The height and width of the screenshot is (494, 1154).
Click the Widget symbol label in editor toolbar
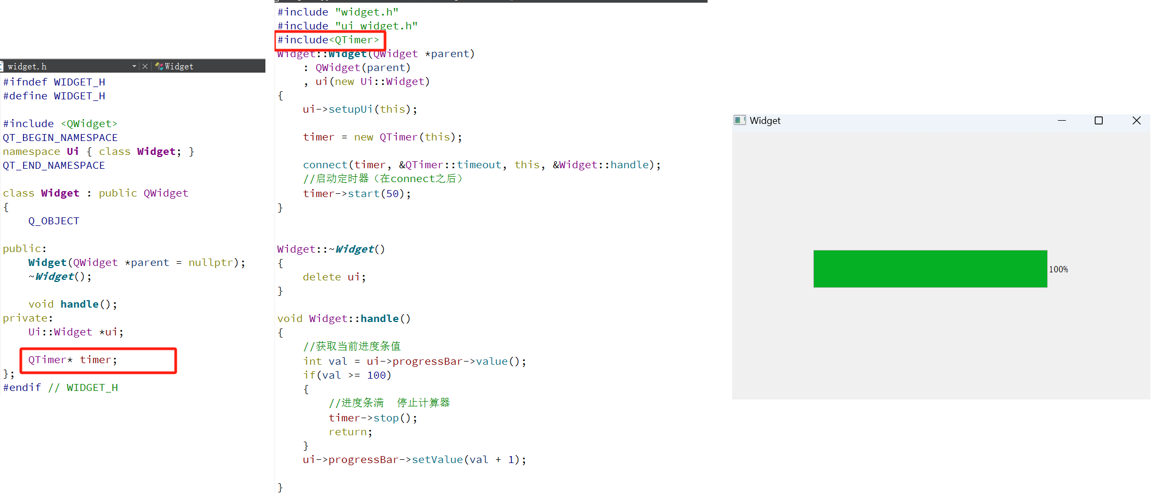[x=179, y=66]
